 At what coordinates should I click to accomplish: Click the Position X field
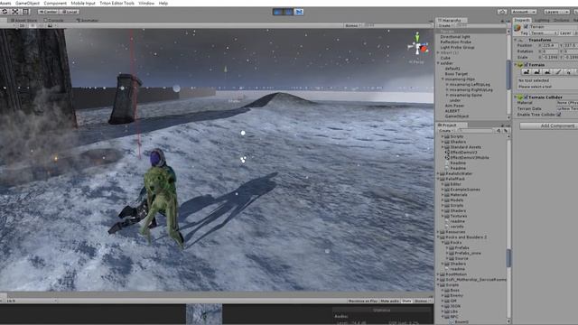tap(550, 46)
